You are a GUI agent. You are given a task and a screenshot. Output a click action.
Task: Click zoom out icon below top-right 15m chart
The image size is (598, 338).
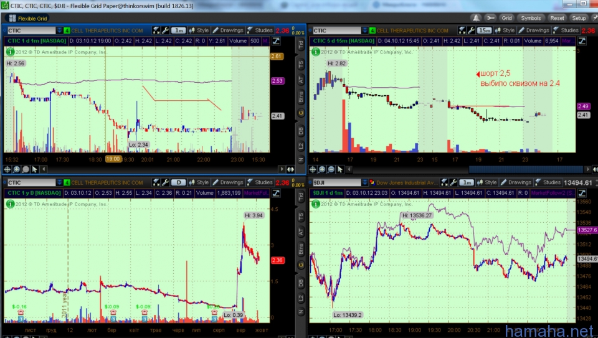pyautogui.click(x=331, y=169)
